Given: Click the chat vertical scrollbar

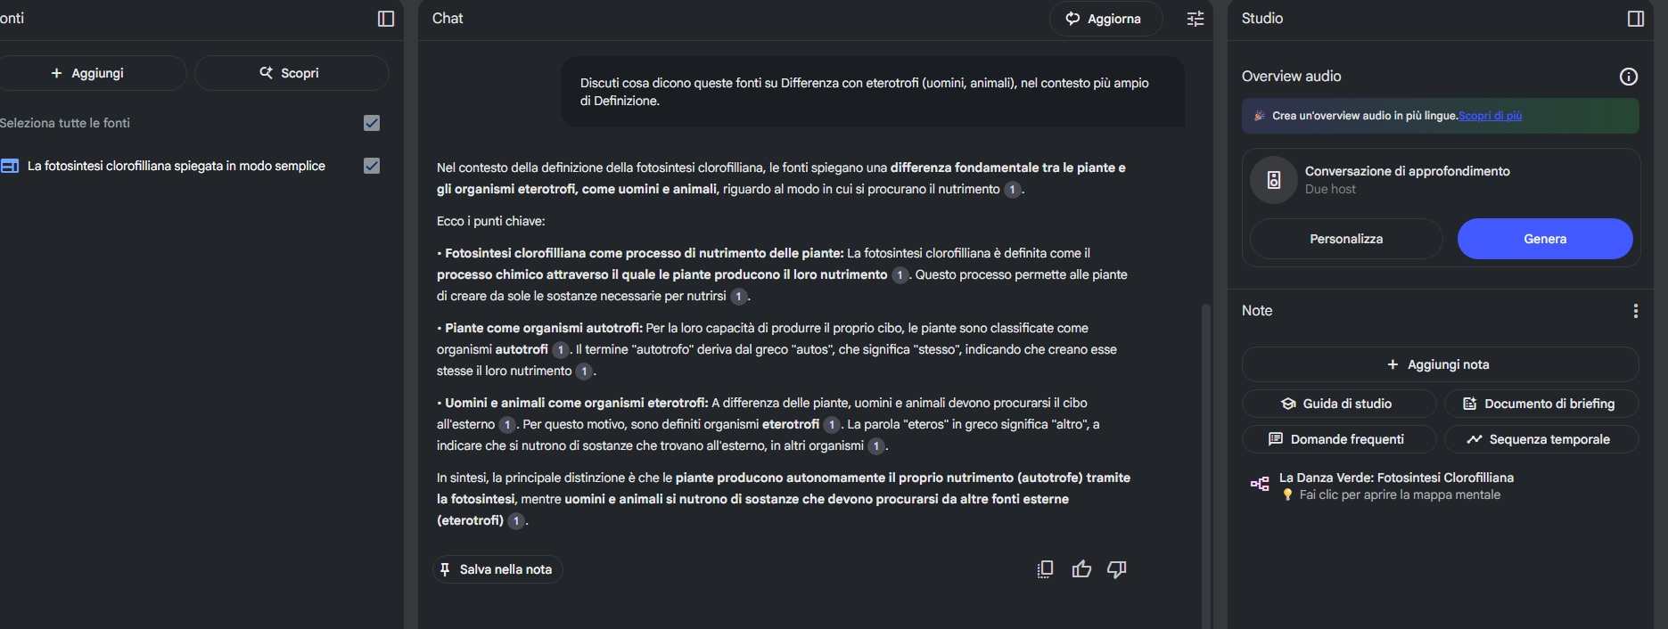Looking at the screenshot, I should tap(1206, 463).
